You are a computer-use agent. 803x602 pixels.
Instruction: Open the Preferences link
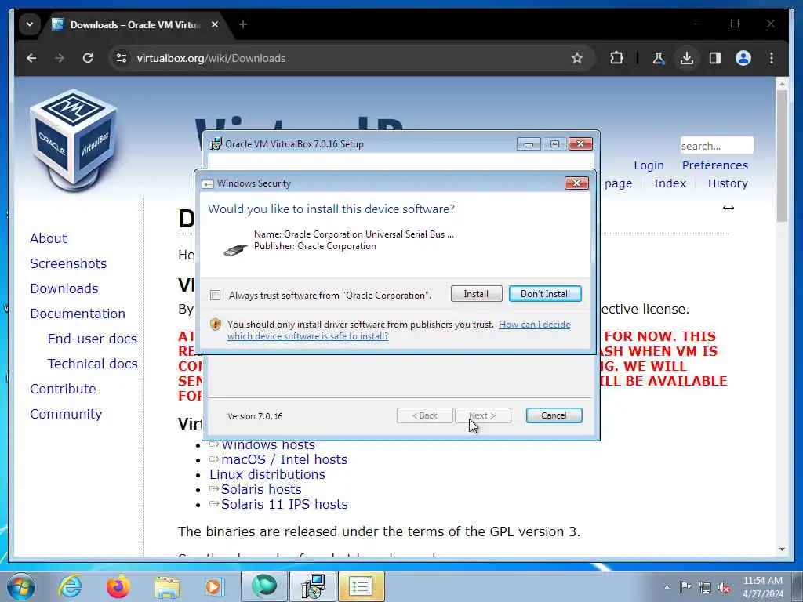click(x=715, y=165)
